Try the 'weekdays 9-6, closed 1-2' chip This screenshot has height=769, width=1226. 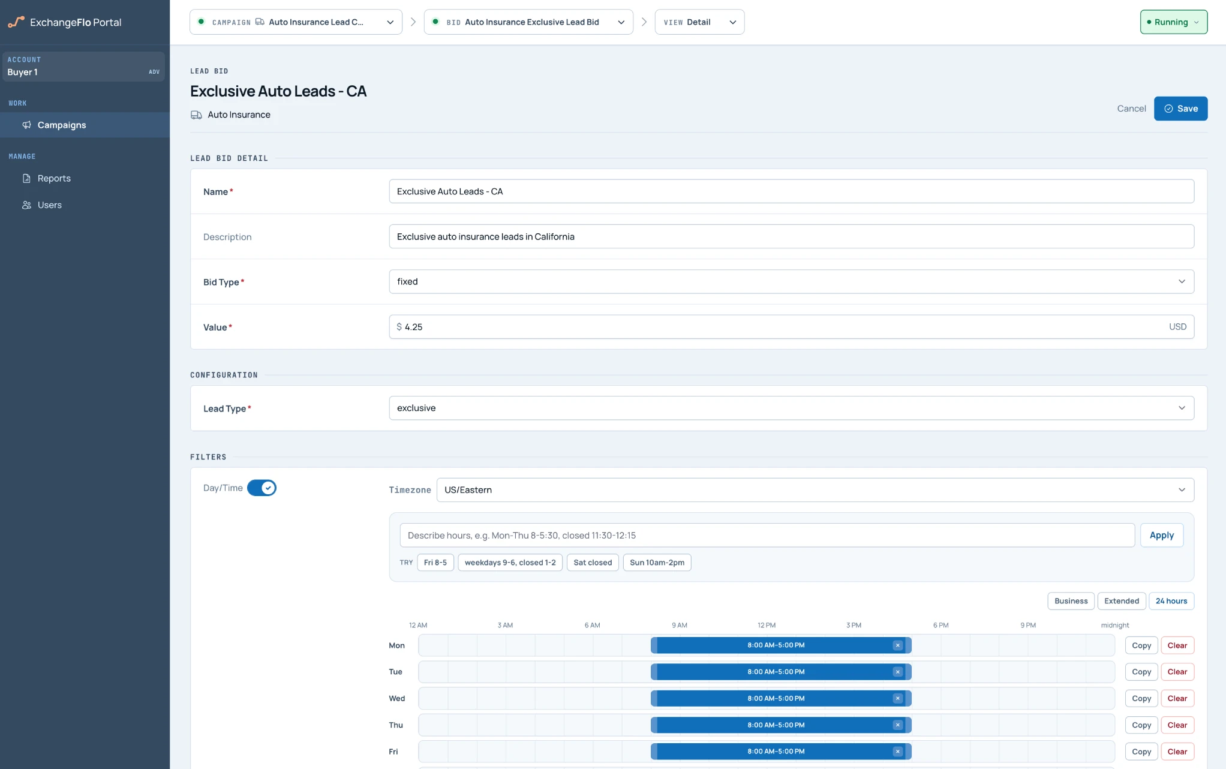[x=510, y=563]
